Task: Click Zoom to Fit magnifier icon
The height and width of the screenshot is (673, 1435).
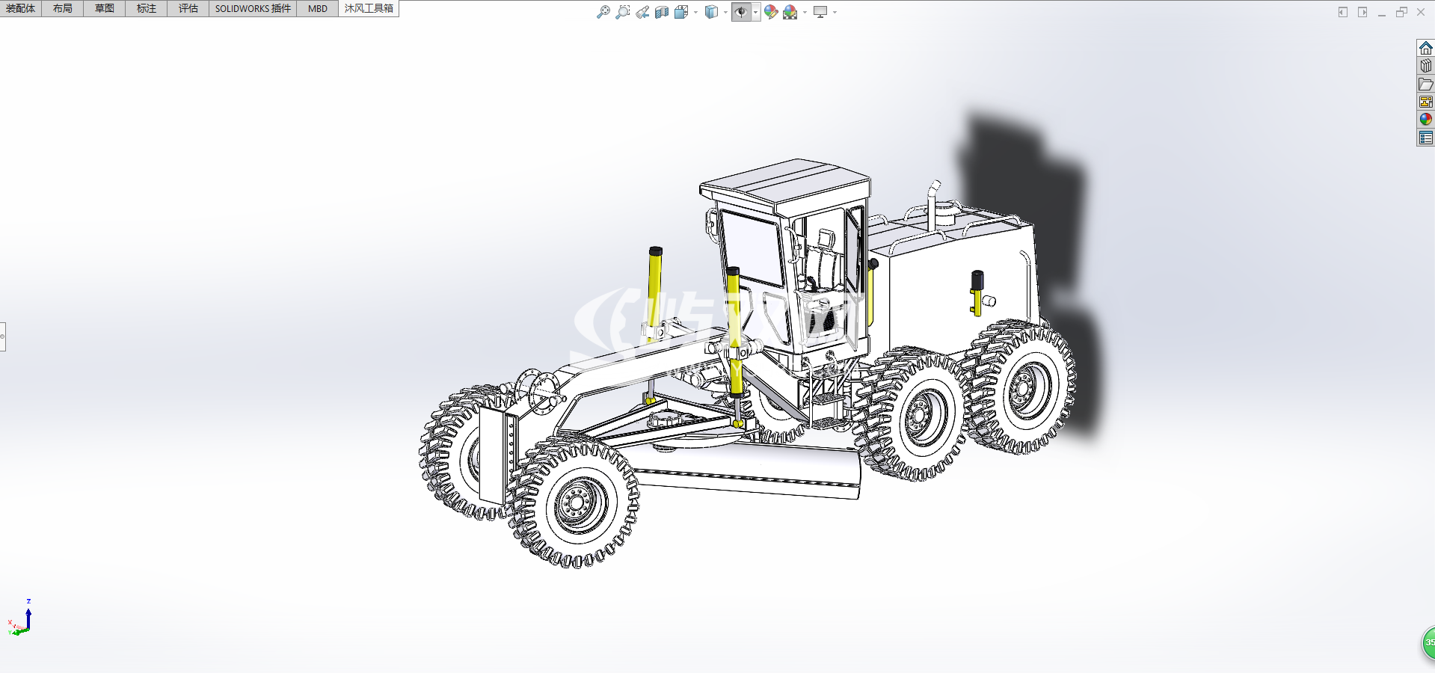Action: [x=603, y=12]
